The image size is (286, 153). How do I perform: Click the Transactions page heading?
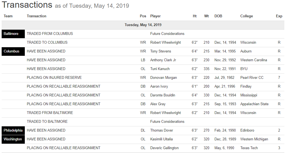27,5
